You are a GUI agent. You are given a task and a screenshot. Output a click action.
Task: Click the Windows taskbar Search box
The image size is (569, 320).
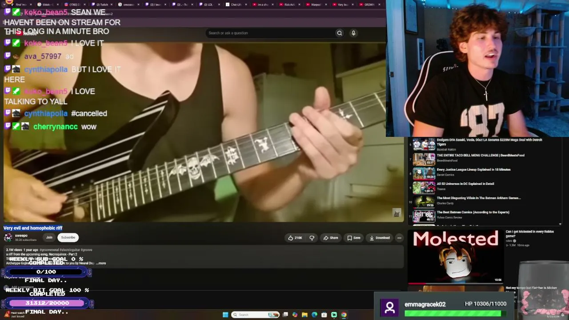[x=256, y=315]
